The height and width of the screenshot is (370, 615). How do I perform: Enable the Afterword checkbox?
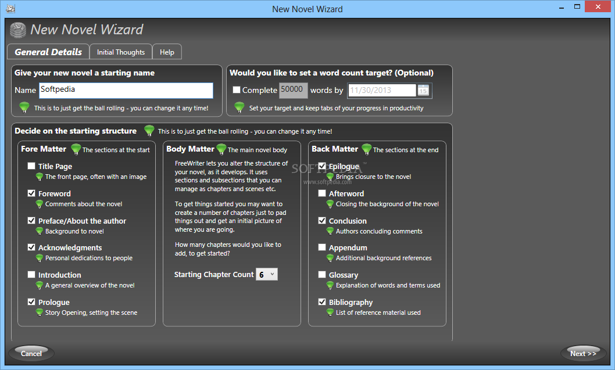322,193
